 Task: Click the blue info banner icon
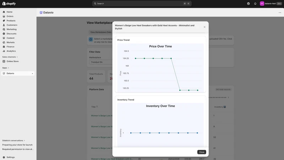[91, 39]
